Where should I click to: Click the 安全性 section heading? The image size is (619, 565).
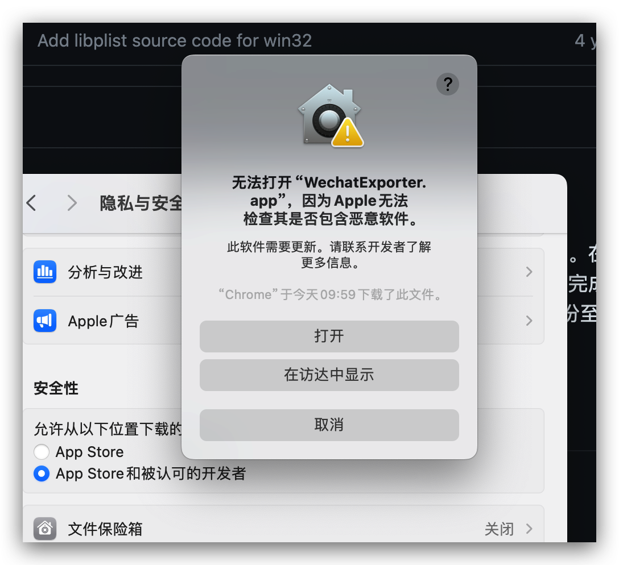point(56,388)
